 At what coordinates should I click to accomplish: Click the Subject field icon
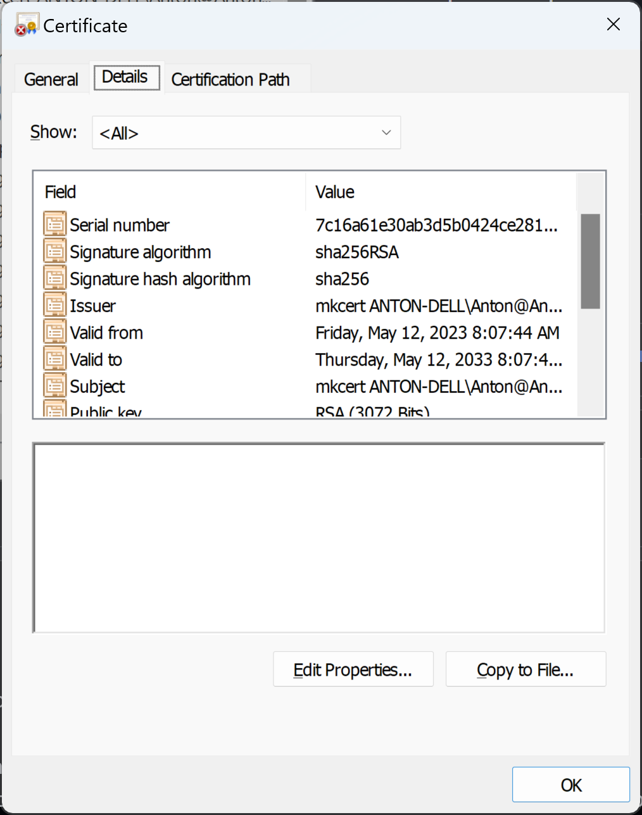tap(54, 384)
